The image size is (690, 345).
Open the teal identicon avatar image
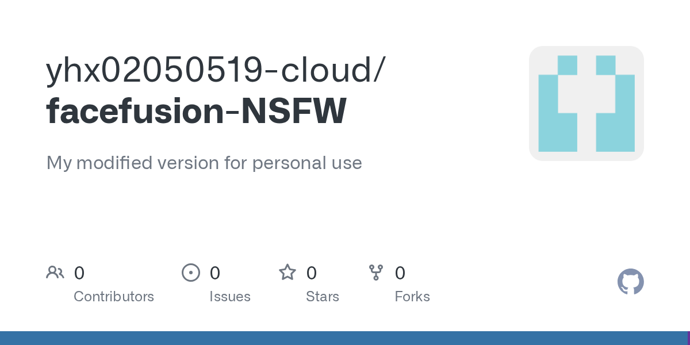click(x=586, y=103)
